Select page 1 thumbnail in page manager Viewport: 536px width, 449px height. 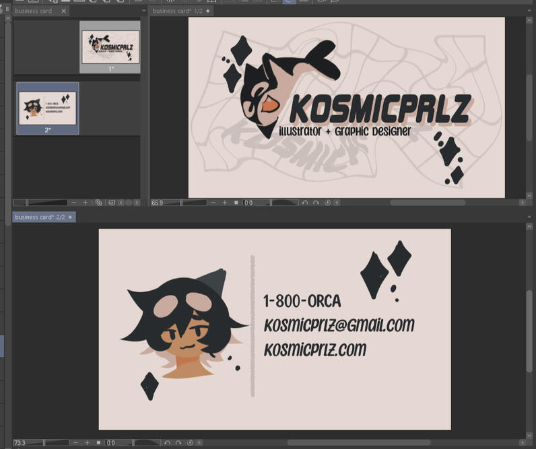pyautogui.click(x=110, y=47)
